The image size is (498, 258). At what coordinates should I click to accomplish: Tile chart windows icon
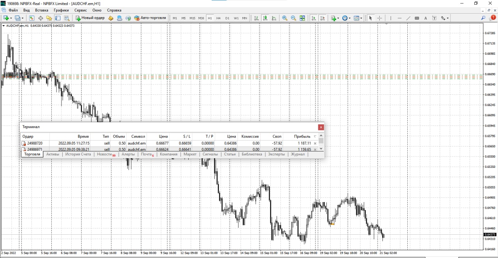[x=302, y=18]
